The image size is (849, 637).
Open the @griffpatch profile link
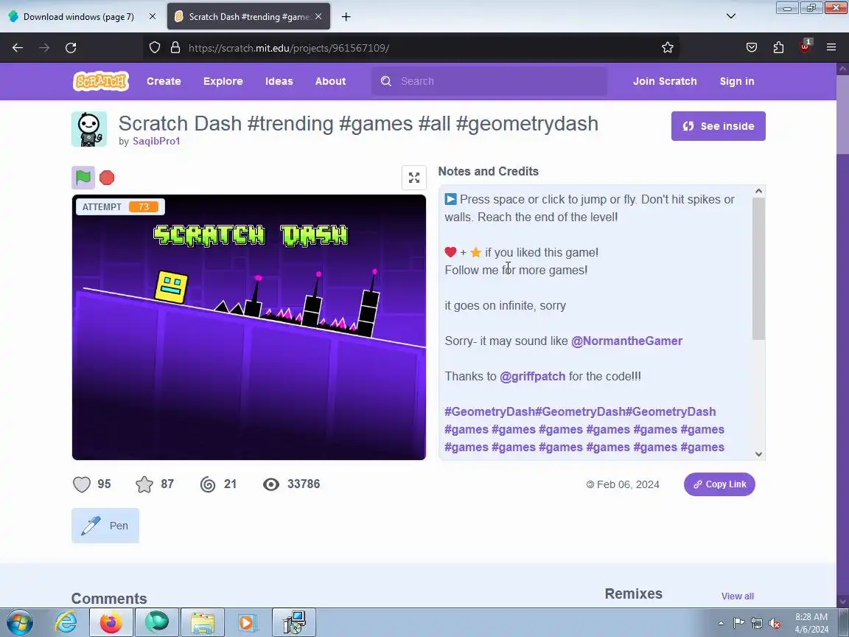point(532,377)
